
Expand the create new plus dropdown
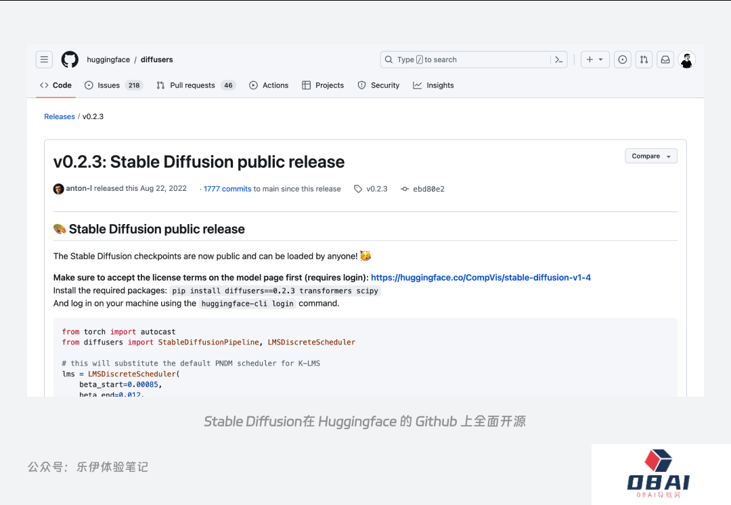[596, 60]
